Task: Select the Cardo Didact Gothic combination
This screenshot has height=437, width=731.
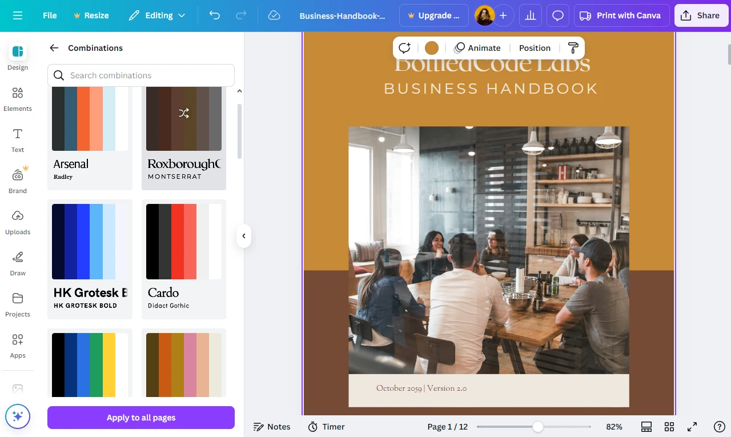Action: (184, 259)
